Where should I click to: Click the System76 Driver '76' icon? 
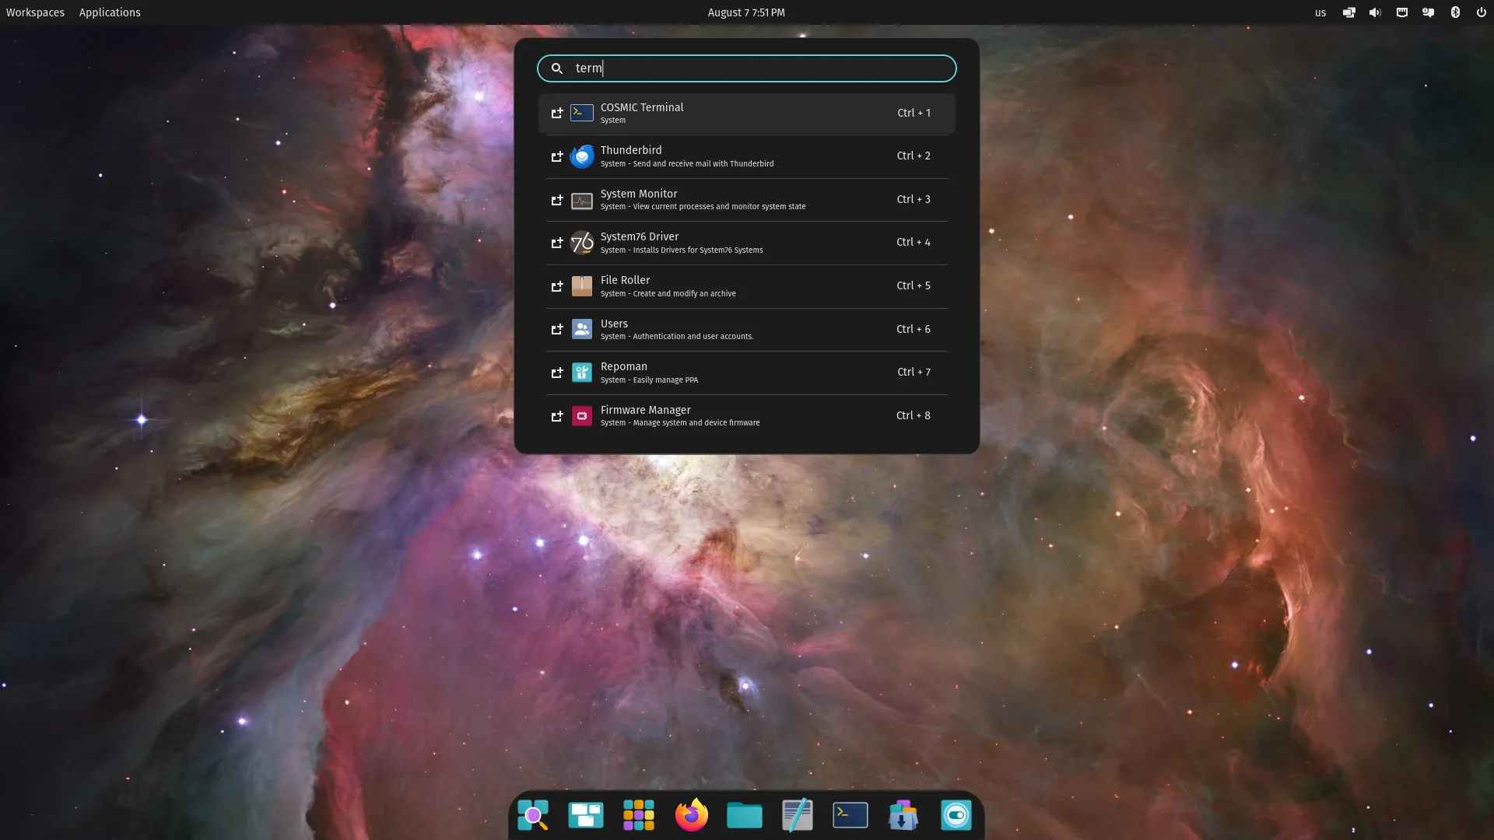(582, 243)
